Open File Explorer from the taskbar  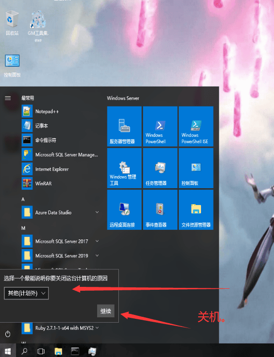[58, 351]
